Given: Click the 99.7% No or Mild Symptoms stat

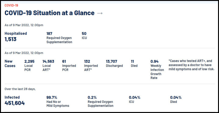Looking at the screenshot, I should pos(58,101).
